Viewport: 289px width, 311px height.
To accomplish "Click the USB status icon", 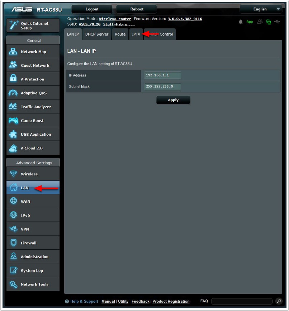I will [277, 22].
